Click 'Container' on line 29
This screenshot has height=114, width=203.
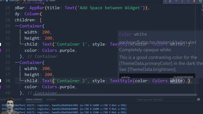pyautogui.click(x=30, y=26)
